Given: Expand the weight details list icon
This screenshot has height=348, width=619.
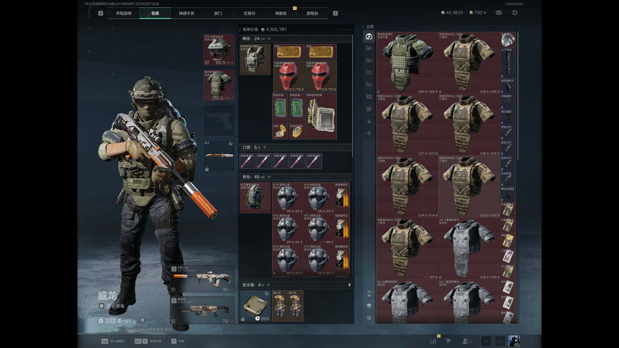Looking at the screenshot, I should click(x=142, y=320).
